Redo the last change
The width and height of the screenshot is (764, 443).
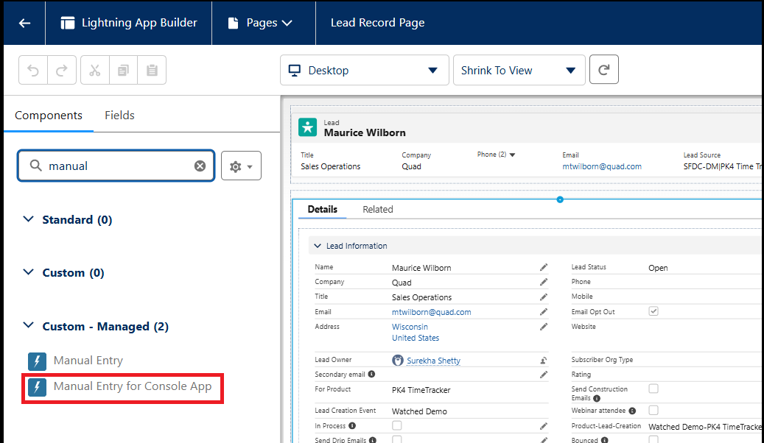[x=62, y=70]
